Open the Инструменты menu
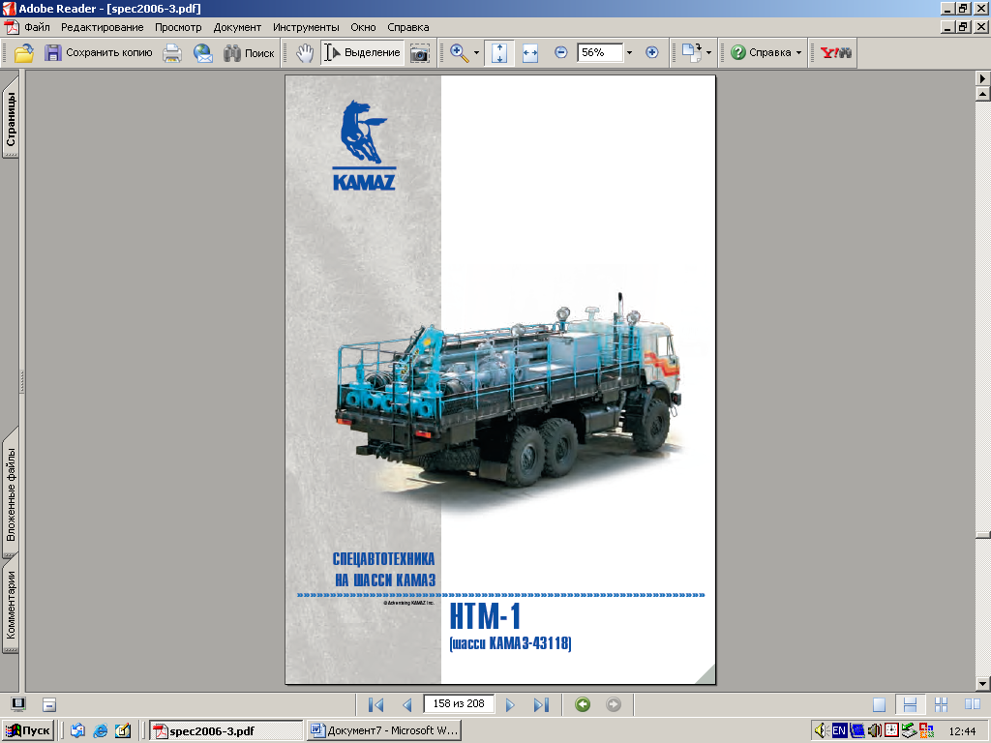Screen dimensions: 991x743 tap(306, 27)
